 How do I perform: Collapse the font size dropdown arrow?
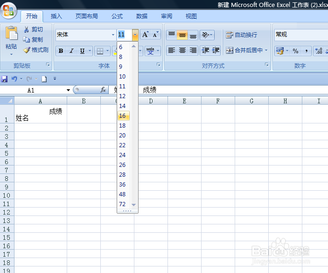coord(135,35)
